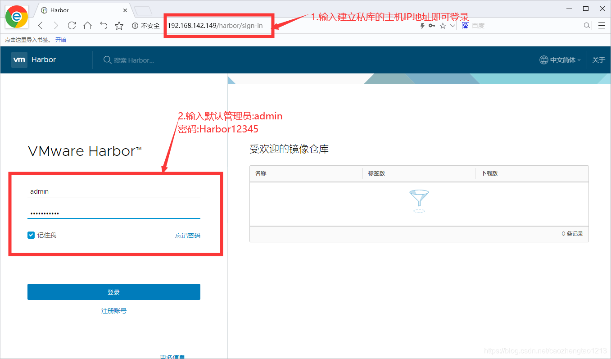Sort by 名称 column header
Image resolution: width=611 pixels, height=359 pixels.
[x=261, y=173]
